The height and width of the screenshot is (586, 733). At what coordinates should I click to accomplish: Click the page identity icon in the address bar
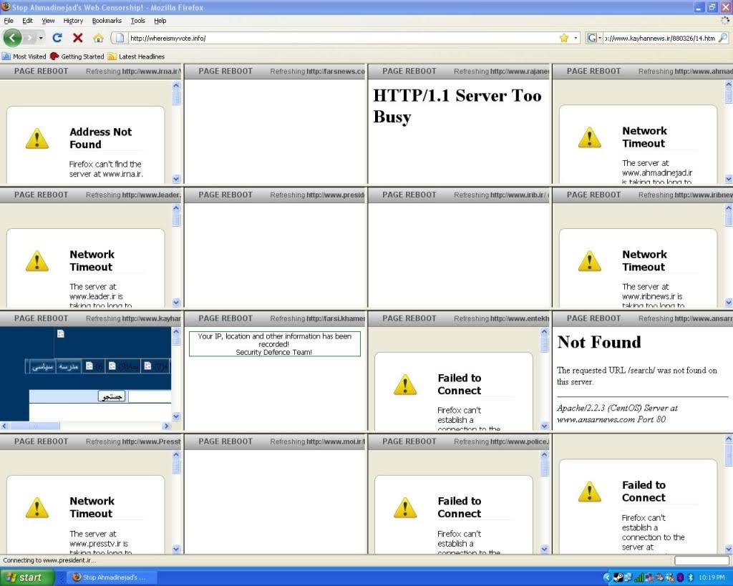click(120, 38)
